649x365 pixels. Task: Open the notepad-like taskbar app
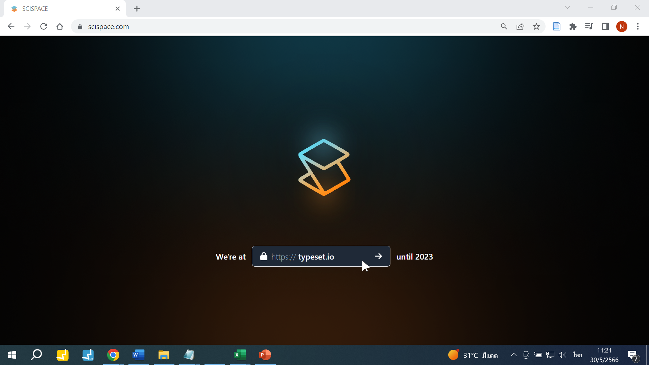(189, 355)
